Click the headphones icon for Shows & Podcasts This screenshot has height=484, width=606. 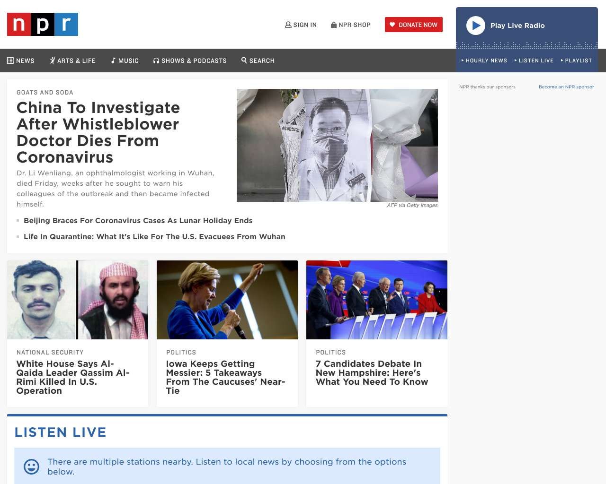156,60
